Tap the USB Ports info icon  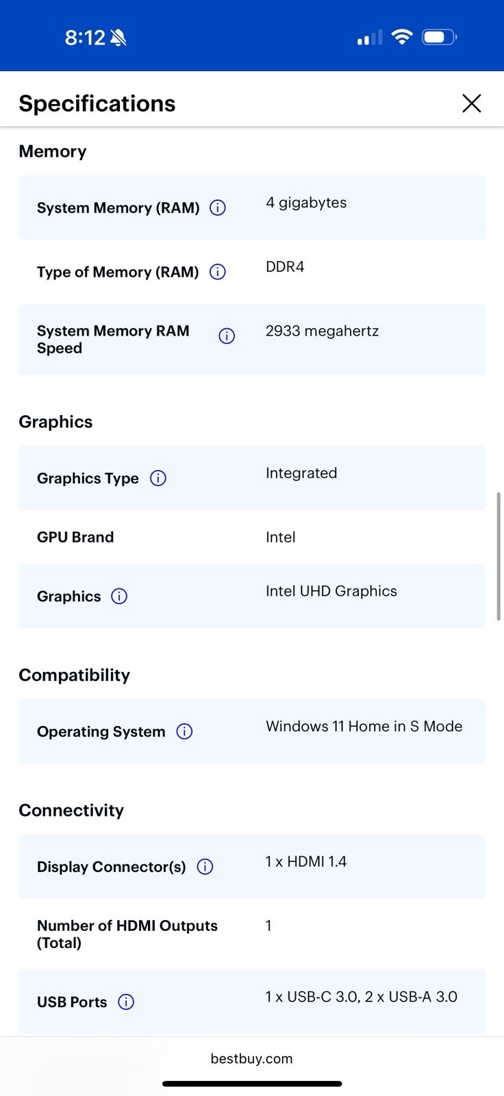pos(126,1002)
